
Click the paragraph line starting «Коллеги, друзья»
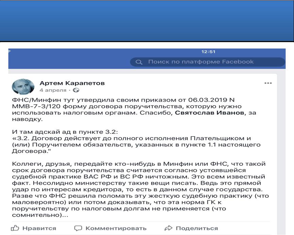(x=139, y=164)
